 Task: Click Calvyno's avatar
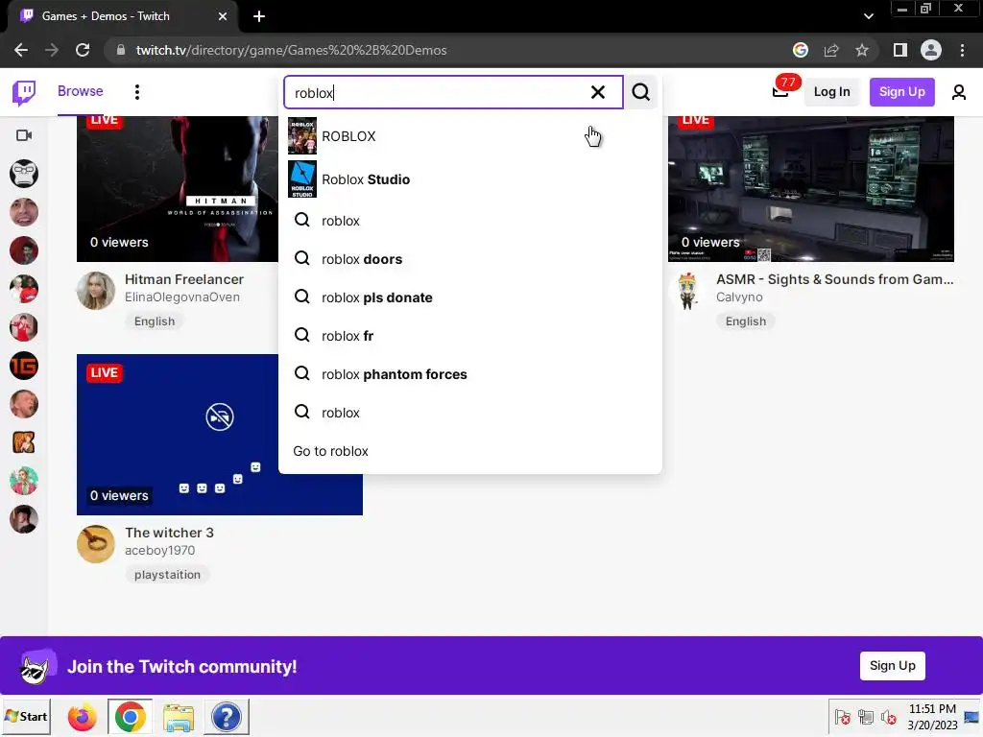[687, 290]
